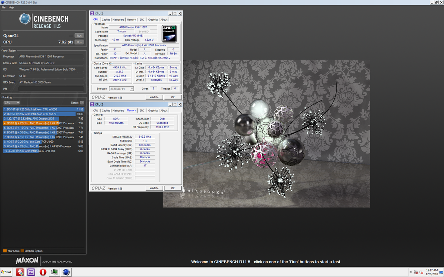Click the Core Speed value 4424.9 MHz
Screen dimensions: 444x277
[x=120, y=67]
